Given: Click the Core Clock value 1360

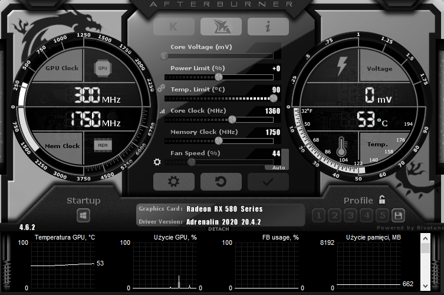Looking at the screenshot, I should pyautogui.click(x=272, y=111).
